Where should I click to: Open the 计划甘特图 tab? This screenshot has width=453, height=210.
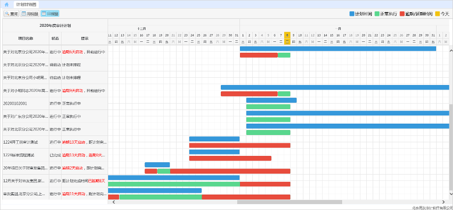(x=26, y=4)
